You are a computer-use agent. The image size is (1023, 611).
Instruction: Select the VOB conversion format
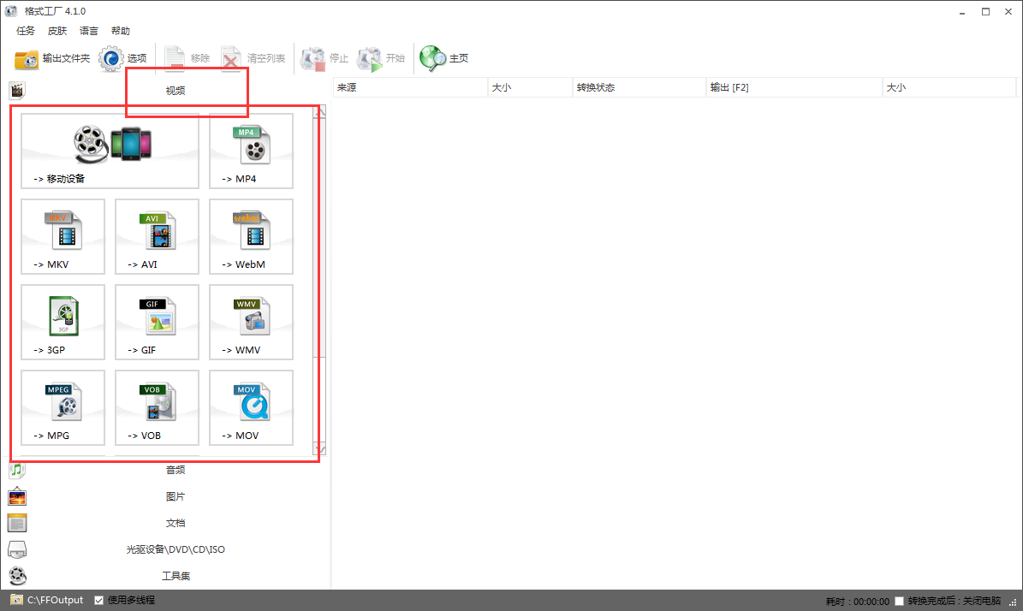[157, 407]
